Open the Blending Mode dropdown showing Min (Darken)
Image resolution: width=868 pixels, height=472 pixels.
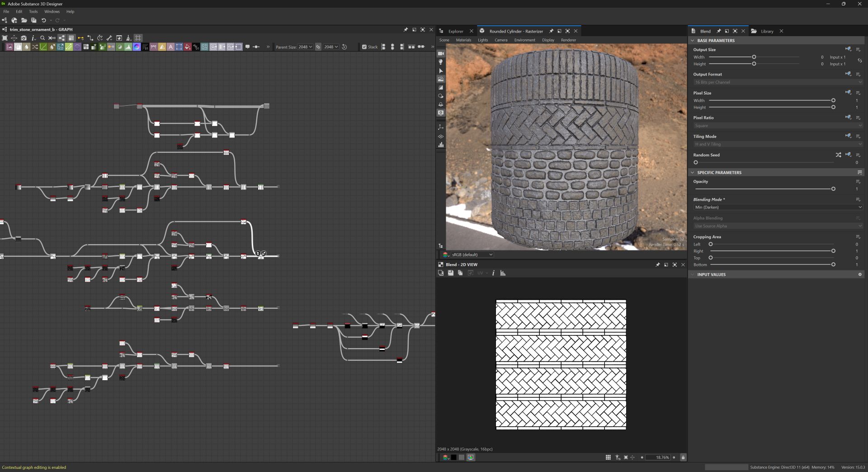(778, 207)
